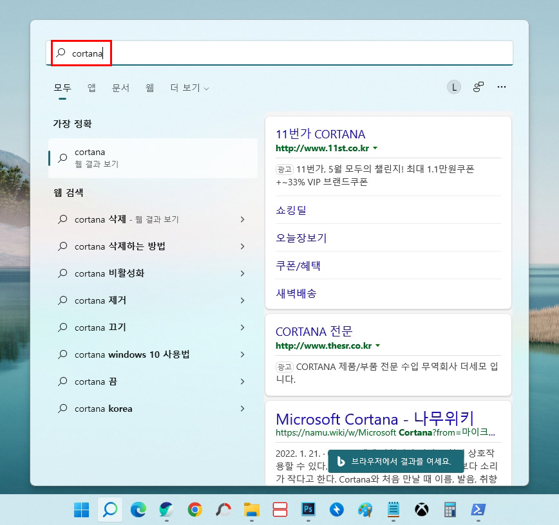Open Microsoft Edge from the taskbar

[x=139, y=509]
